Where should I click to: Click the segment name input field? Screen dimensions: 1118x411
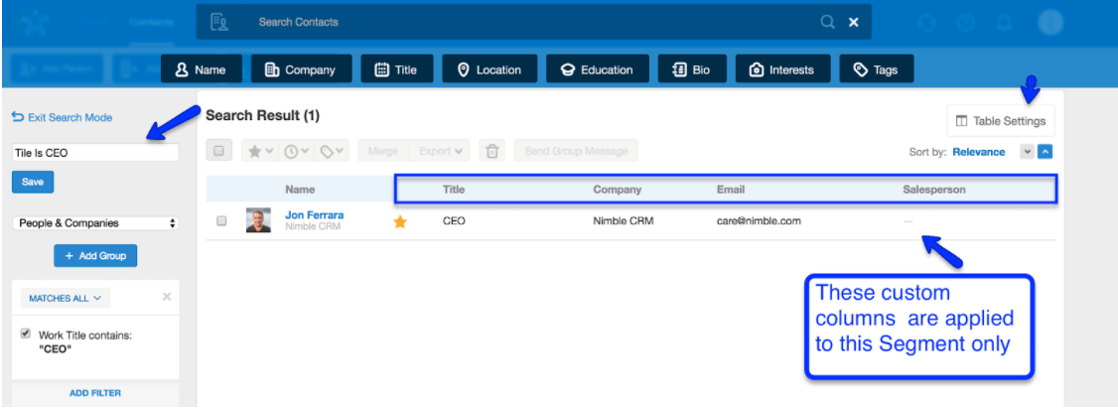click(x=95, y=153)
